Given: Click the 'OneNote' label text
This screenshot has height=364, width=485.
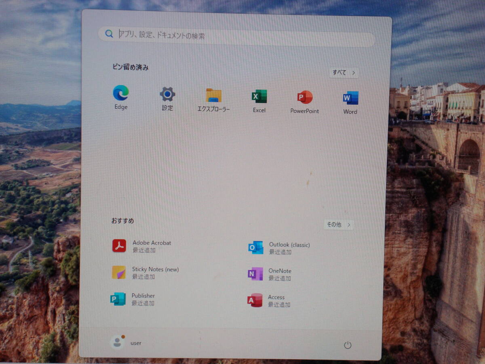Looking at the screenshot, I should tap(280, 271).
